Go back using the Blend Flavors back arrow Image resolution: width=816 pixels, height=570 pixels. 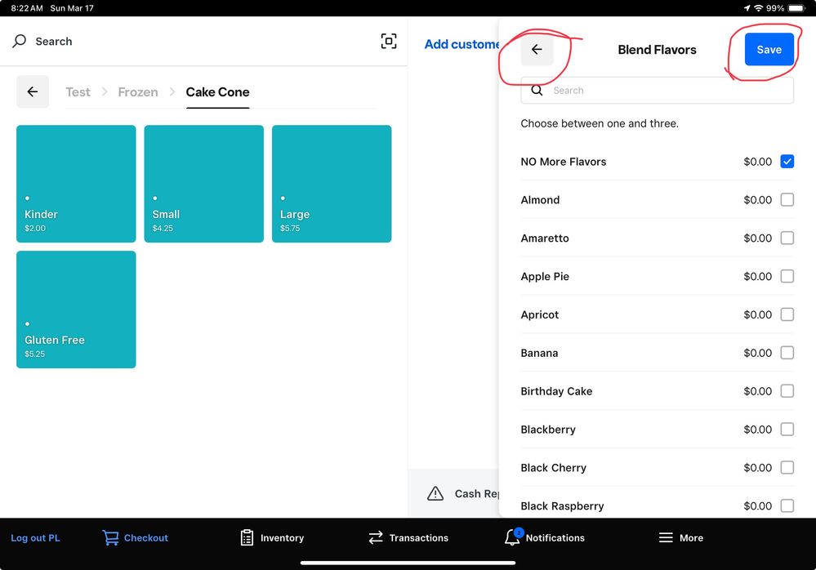[x=537, y=50]
